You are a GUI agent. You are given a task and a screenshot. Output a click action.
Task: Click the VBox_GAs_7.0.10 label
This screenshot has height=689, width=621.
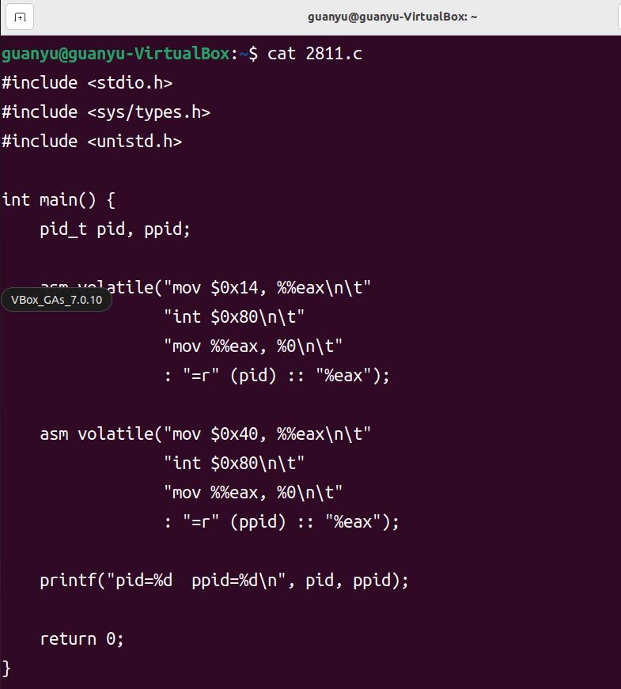click(56, 300)
